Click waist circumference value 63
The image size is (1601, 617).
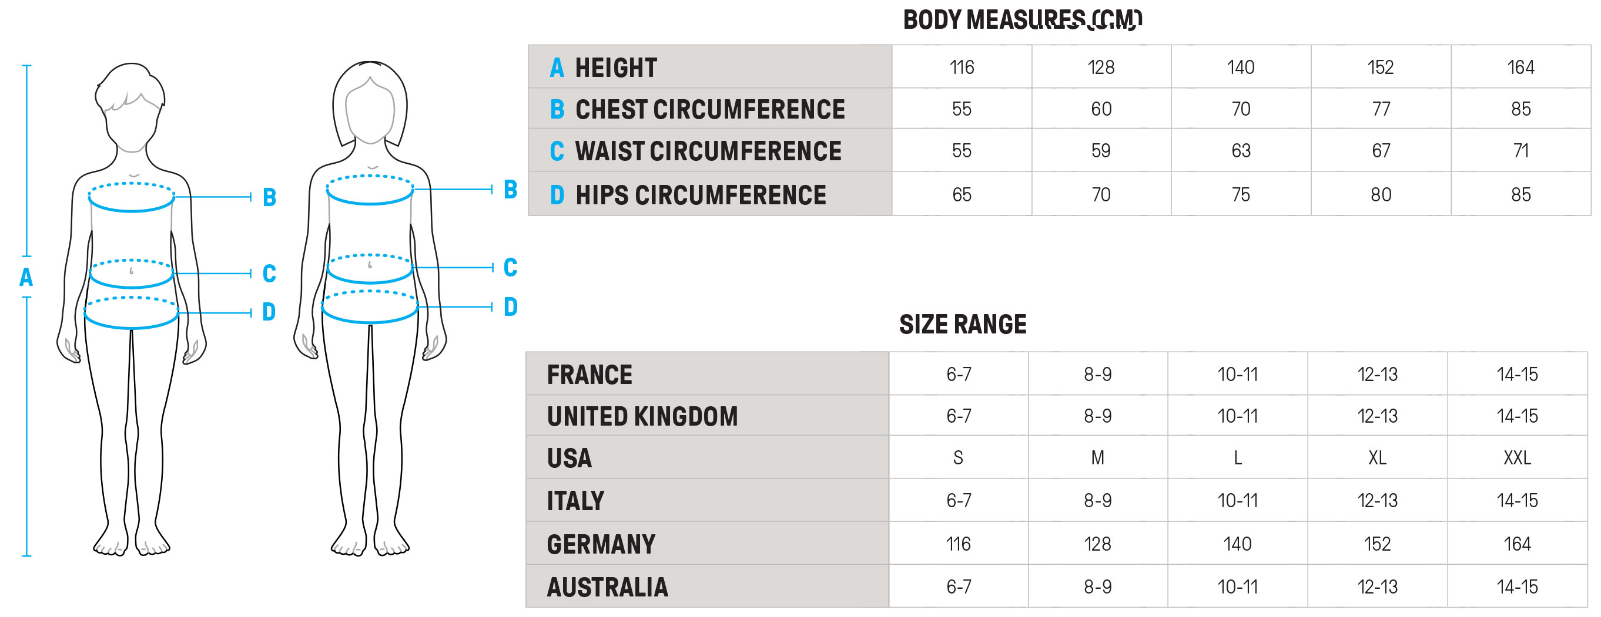(x=1241, y=151)
